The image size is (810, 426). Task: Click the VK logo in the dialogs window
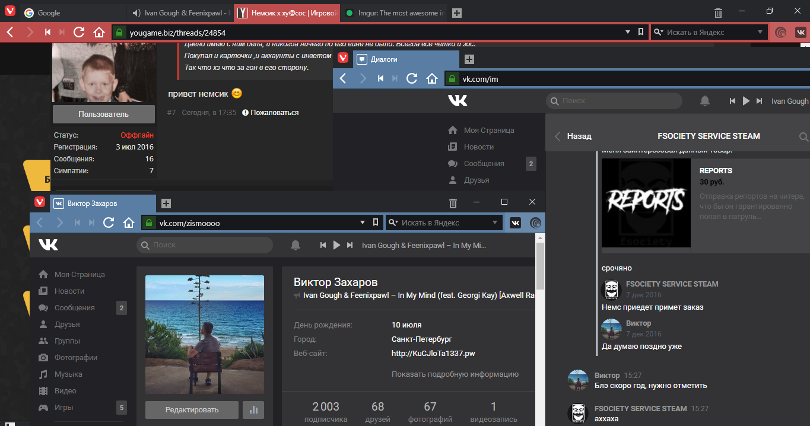[x=458, y=101]
